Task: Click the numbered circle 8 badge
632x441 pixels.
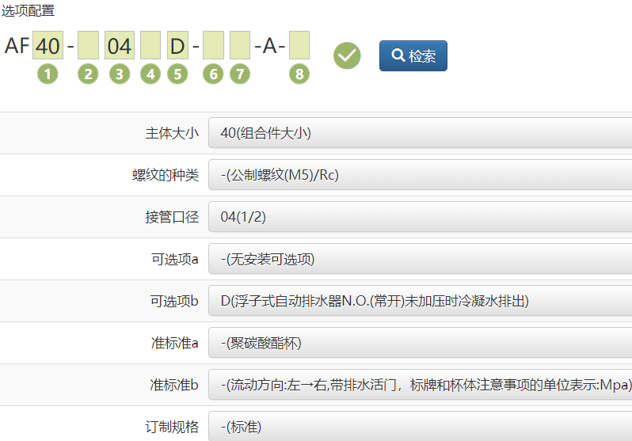Action: (x=299, y=74)
